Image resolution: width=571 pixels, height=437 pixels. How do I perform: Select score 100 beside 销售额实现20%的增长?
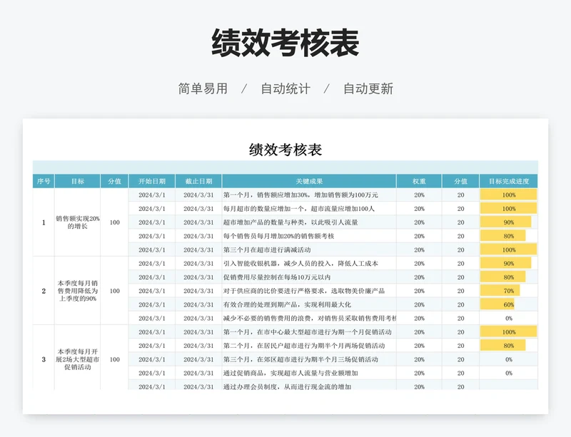(114, 222)
